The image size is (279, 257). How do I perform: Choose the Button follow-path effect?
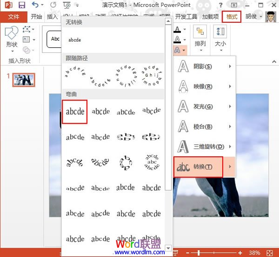point(152,76)
